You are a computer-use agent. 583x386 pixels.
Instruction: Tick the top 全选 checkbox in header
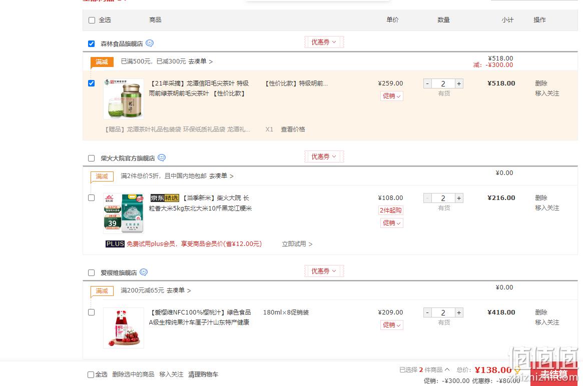pos(92,20)
